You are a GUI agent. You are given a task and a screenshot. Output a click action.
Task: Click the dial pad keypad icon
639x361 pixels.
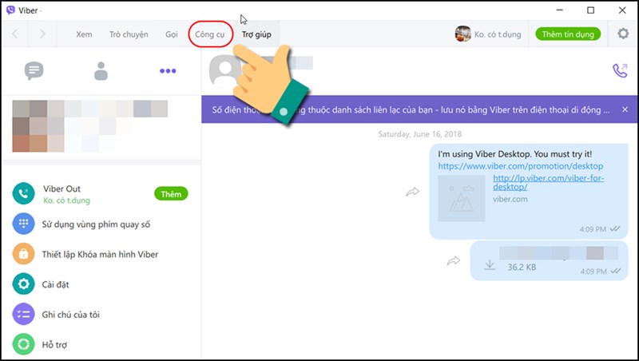[24, 224]
